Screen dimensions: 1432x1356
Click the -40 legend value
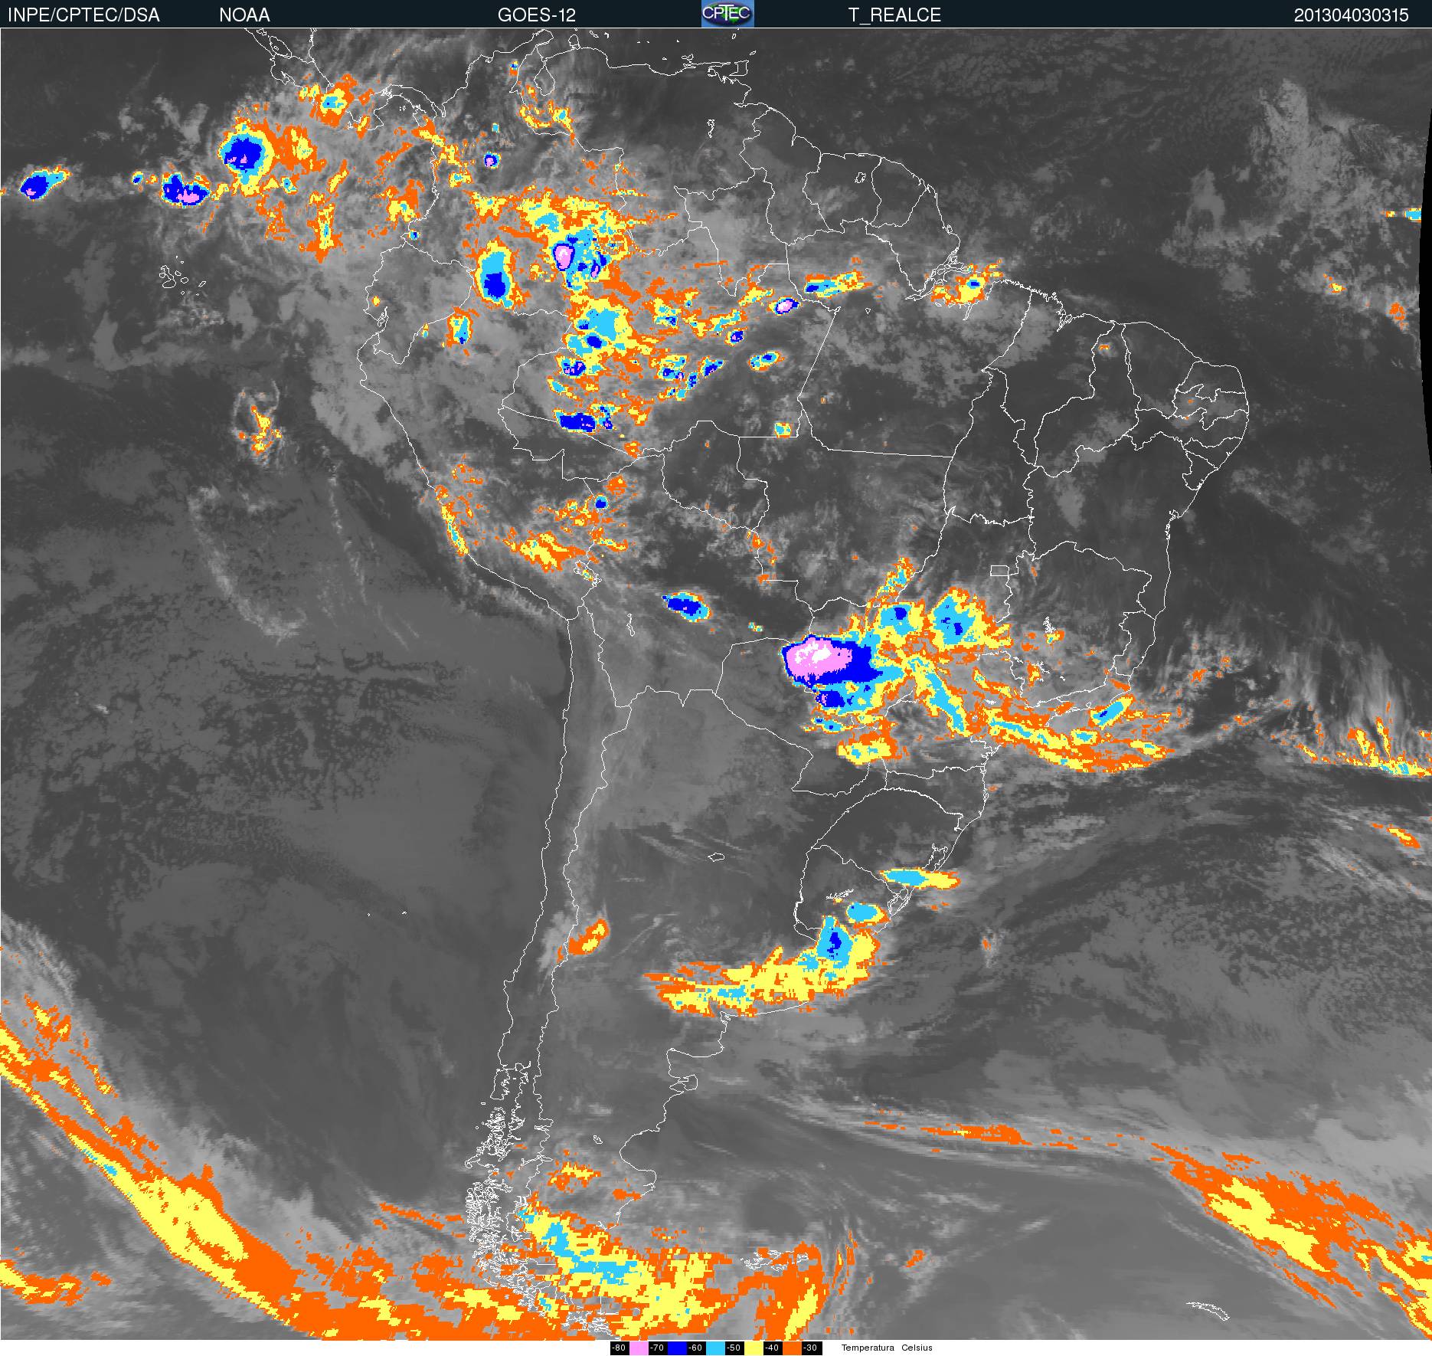point(772,1348)
